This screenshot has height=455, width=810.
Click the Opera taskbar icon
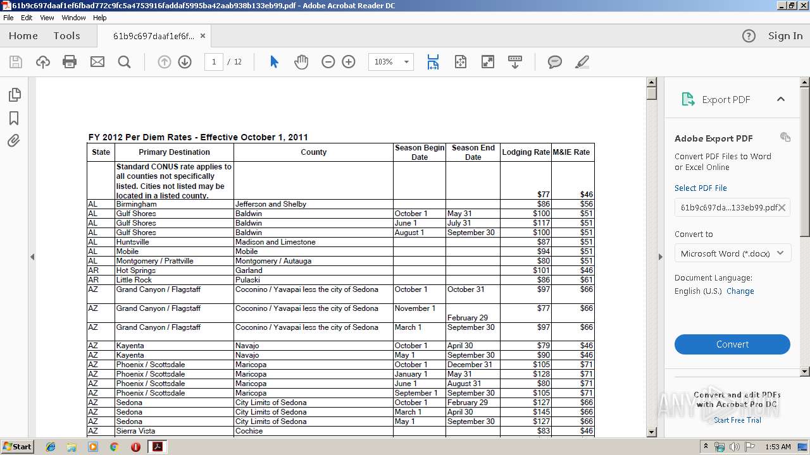pos(135,447)
